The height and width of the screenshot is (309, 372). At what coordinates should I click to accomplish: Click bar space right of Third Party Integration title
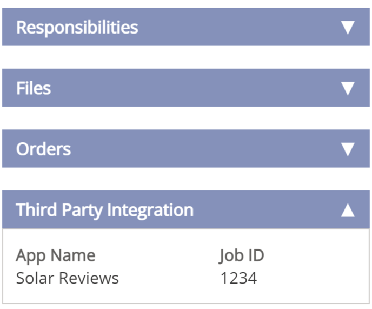click(x=265, y=210)
